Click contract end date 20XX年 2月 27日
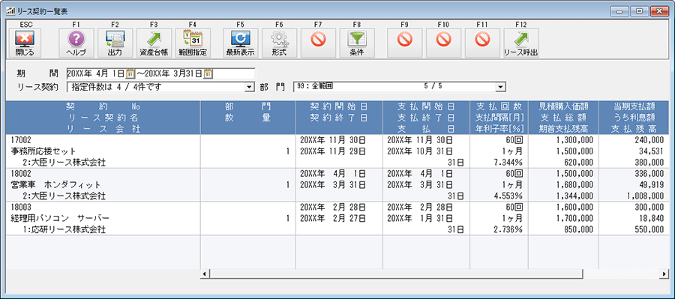This screenshot has width=675, height=299. (332, 218)
